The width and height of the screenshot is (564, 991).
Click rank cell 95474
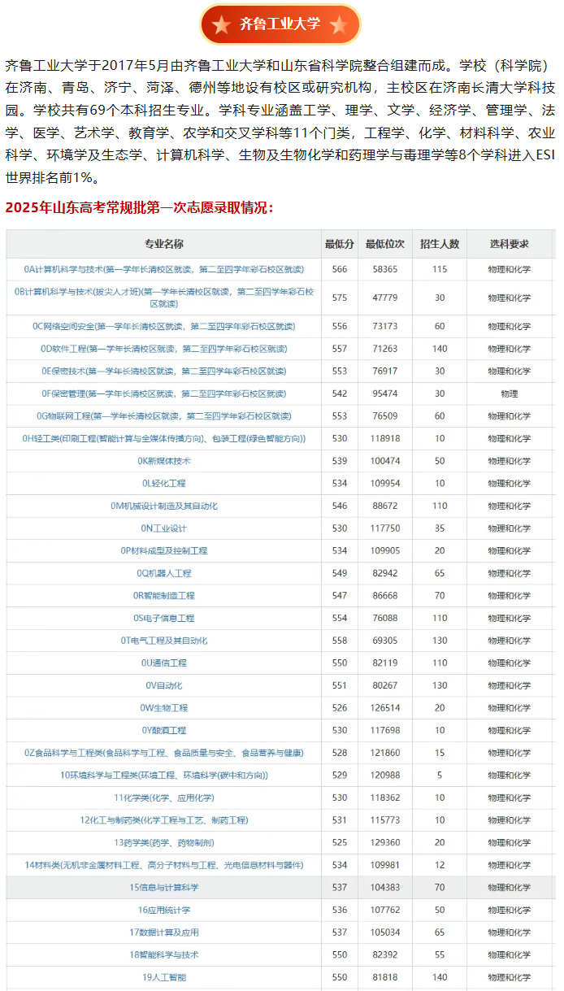[x=385, y=393]
